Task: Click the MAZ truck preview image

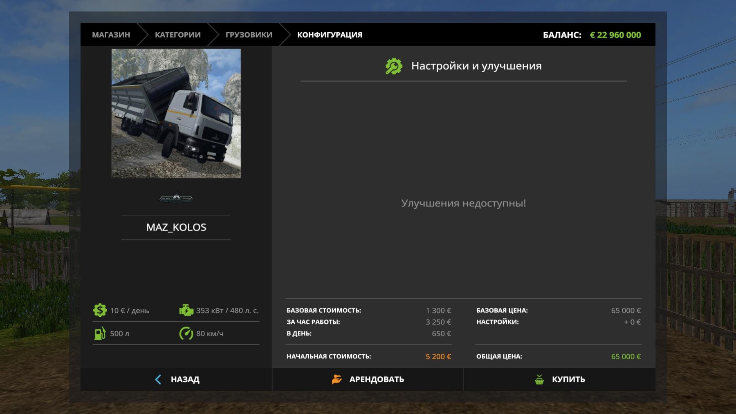Action: (176, 113)
